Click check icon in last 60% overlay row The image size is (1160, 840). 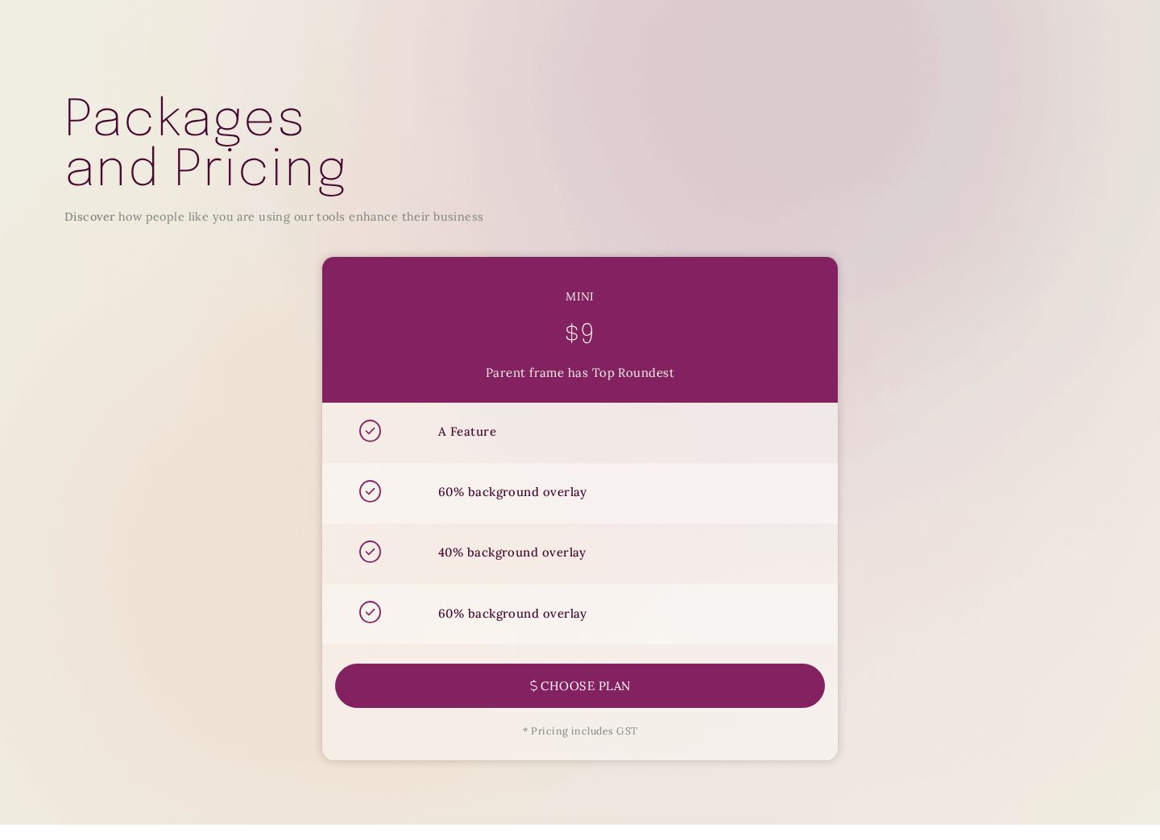pyautogui.click(x=370, y=612)
